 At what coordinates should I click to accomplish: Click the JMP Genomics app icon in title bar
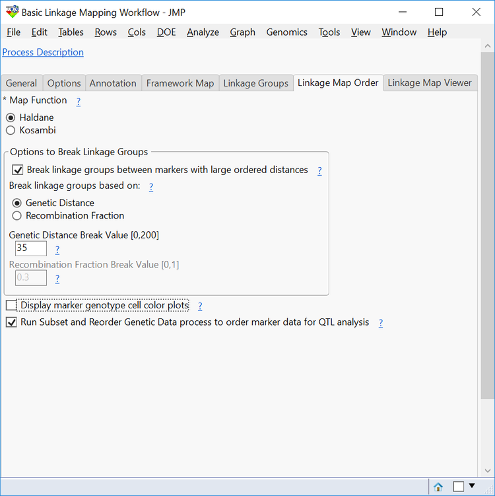pos(12,12)
